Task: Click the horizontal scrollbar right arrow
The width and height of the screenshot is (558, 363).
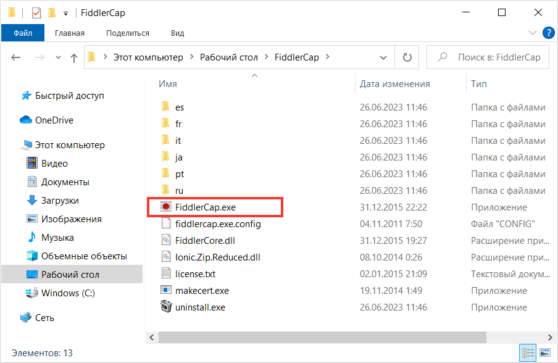Action: tap(550, 337)
